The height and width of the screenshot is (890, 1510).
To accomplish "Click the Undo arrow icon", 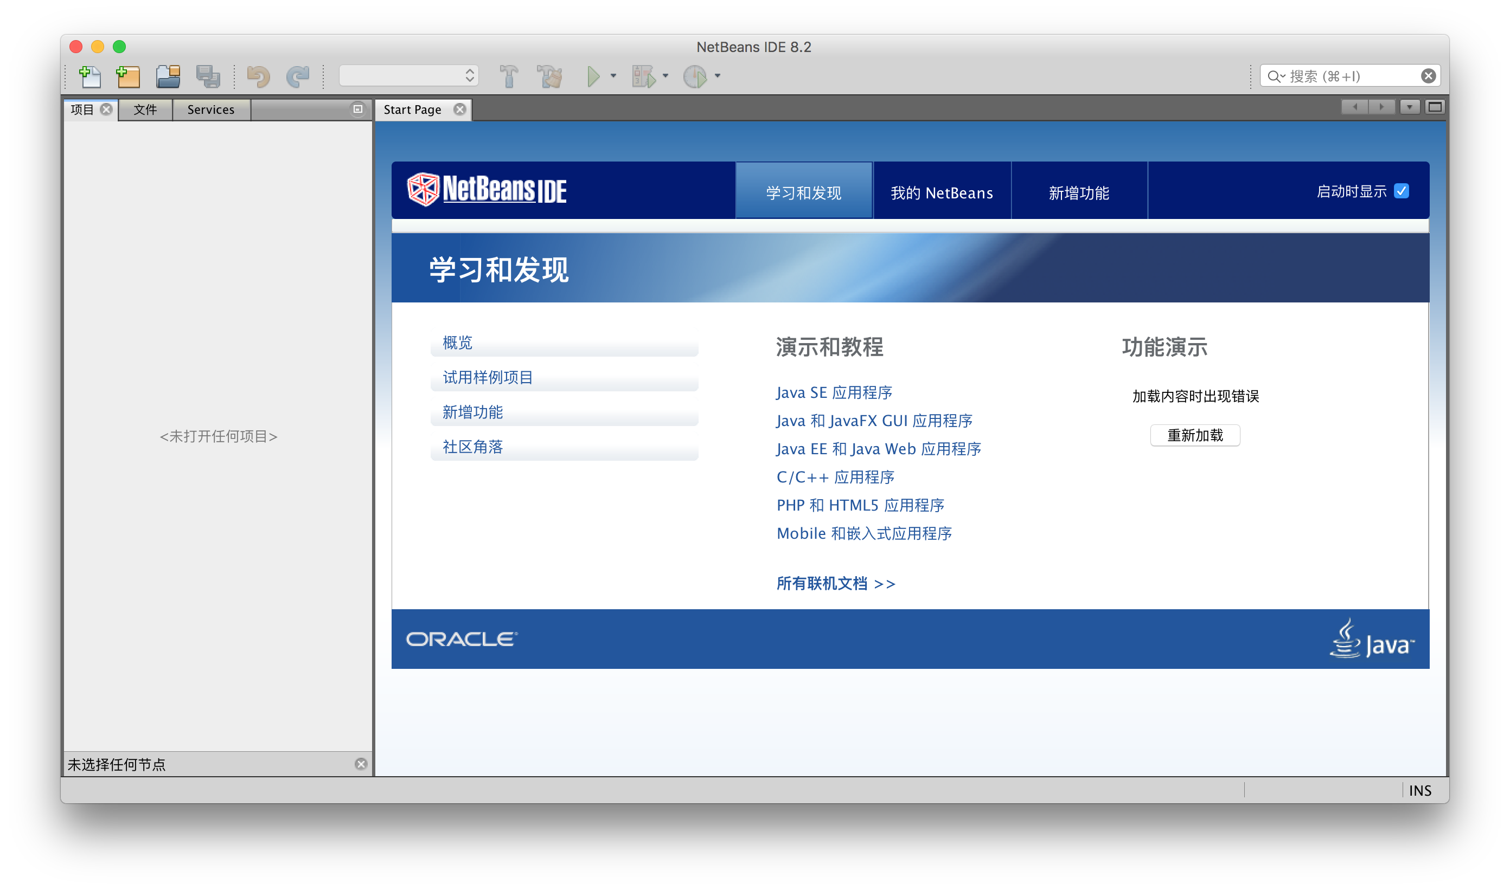I will tap(258, 76).
